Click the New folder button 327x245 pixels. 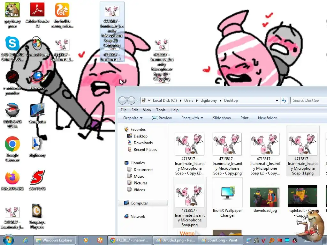pos(267,118)
